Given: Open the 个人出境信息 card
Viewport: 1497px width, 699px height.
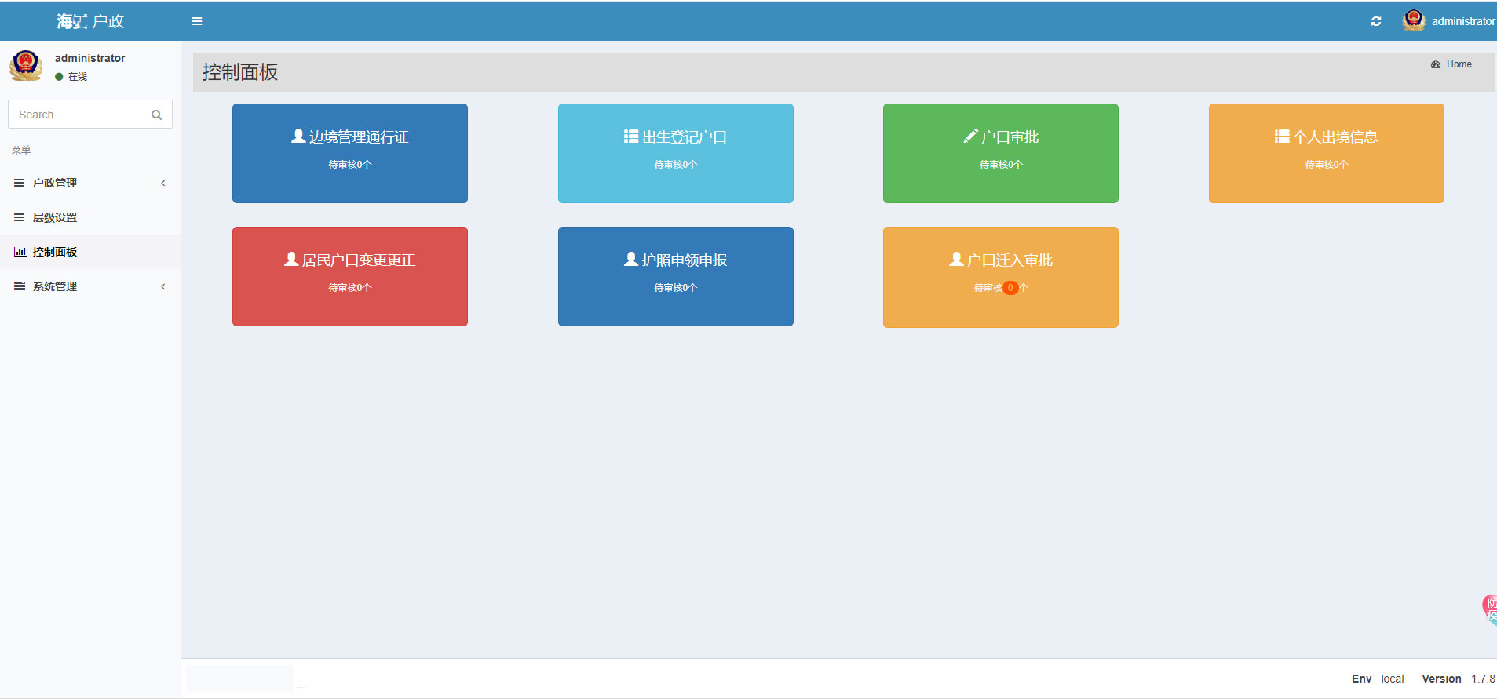Looking at the screenshot, I should coord(1327,153).
